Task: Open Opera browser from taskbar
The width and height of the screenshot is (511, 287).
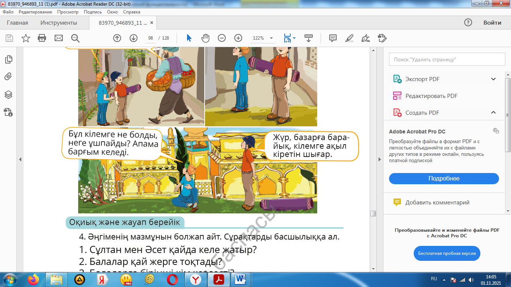Action: (x=172, y=279)
